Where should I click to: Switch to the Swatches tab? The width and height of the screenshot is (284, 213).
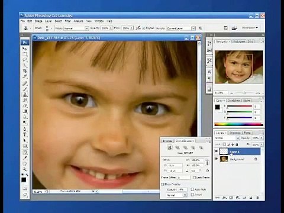(x=234, y=101)
